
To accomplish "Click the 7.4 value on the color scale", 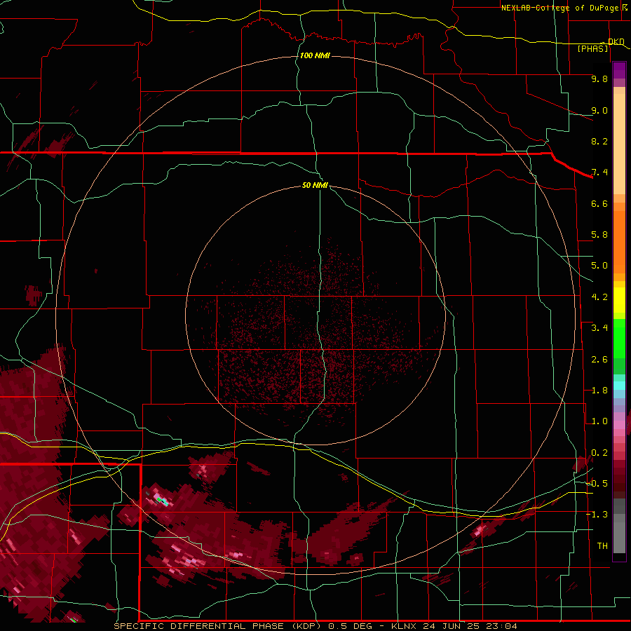I will pos(599,172).
